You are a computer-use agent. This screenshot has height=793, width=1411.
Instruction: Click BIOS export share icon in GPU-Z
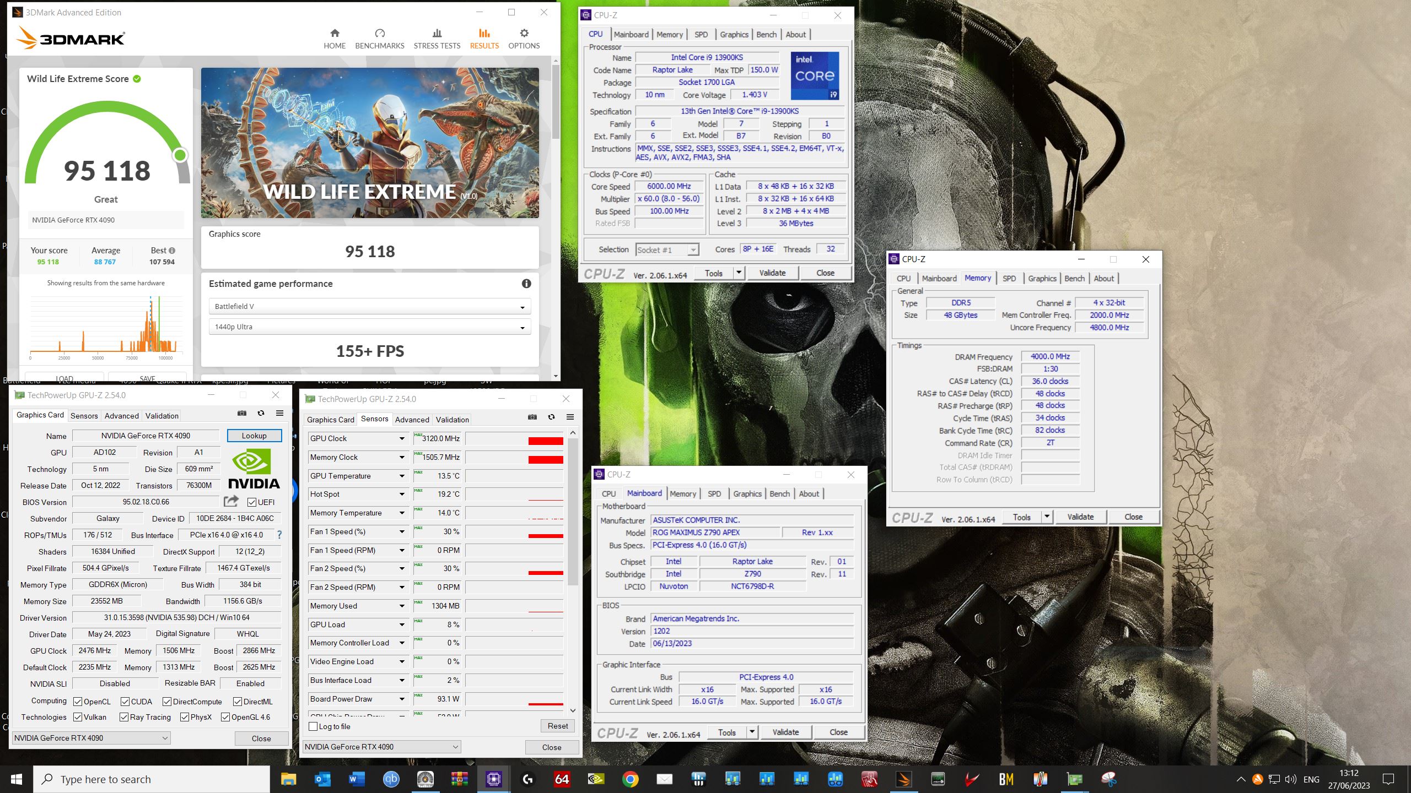pyautogui.click(x=231, y=501)
